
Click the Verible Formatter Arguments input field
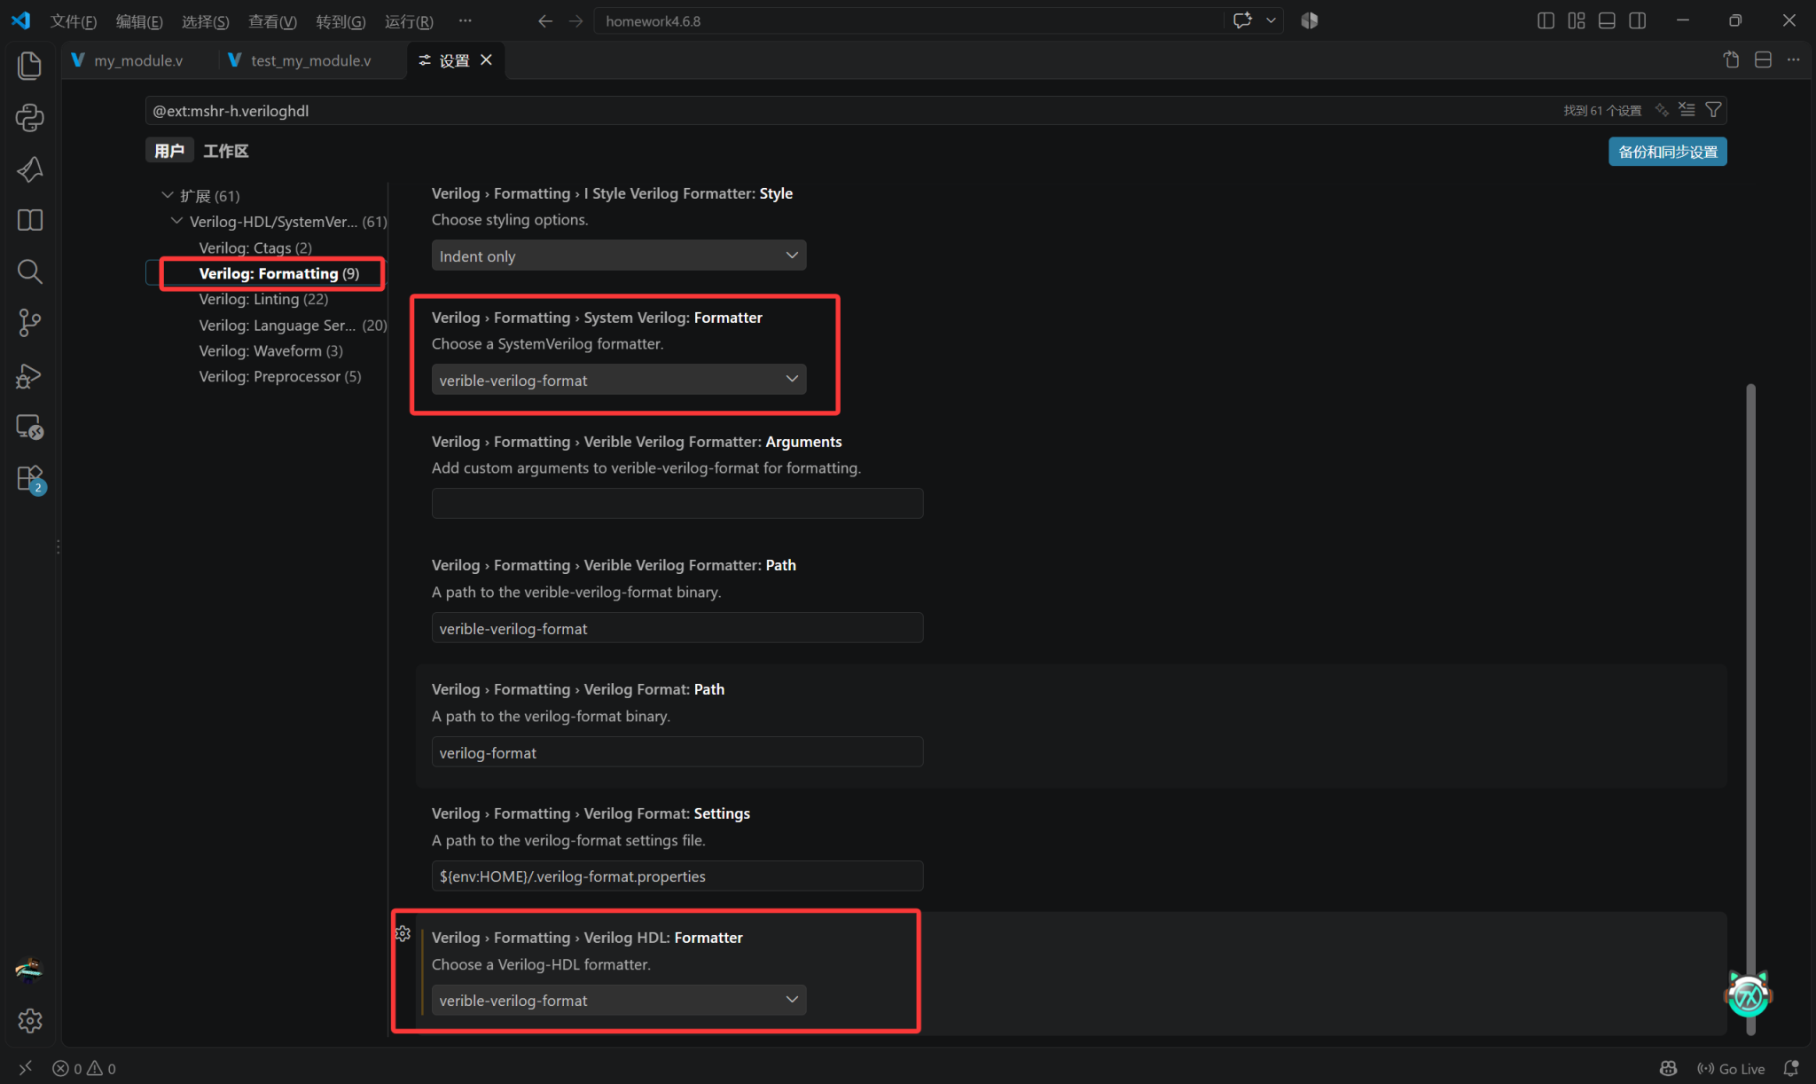(677, 503)
